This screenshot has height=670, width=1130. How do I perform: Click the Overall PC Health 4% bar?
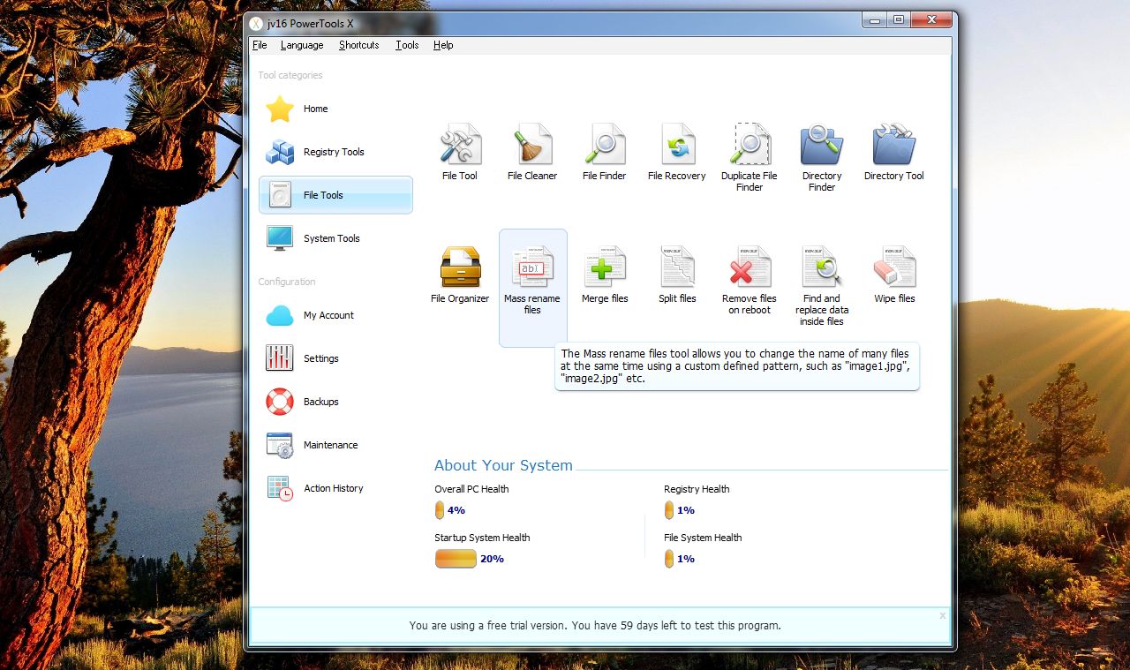(x=439, y=510)
